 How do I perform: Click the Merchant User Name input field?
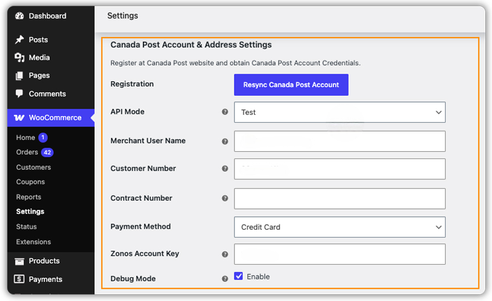(340, 141)
